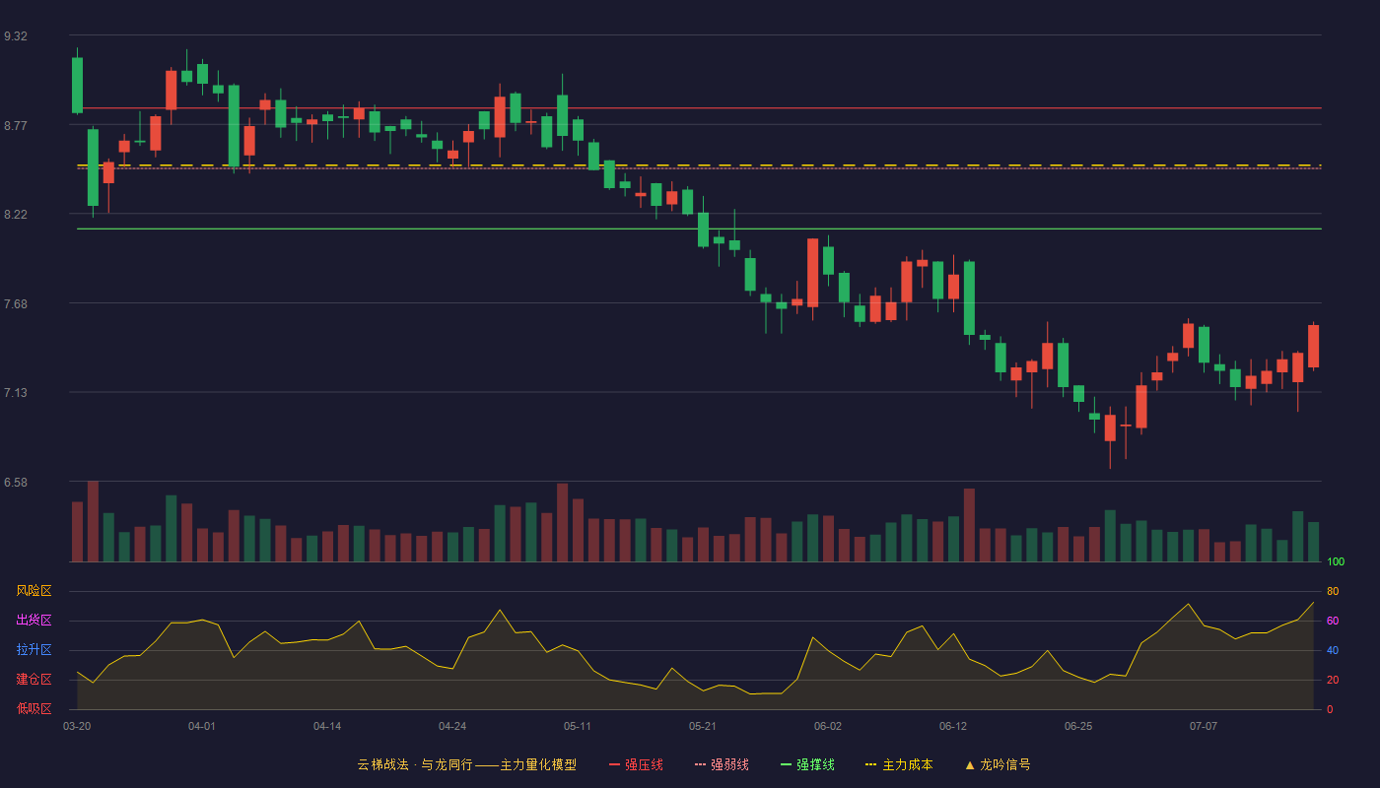Click the 05-11 date axis label
The image size is (1380, 788).
(x=578, y=726)
